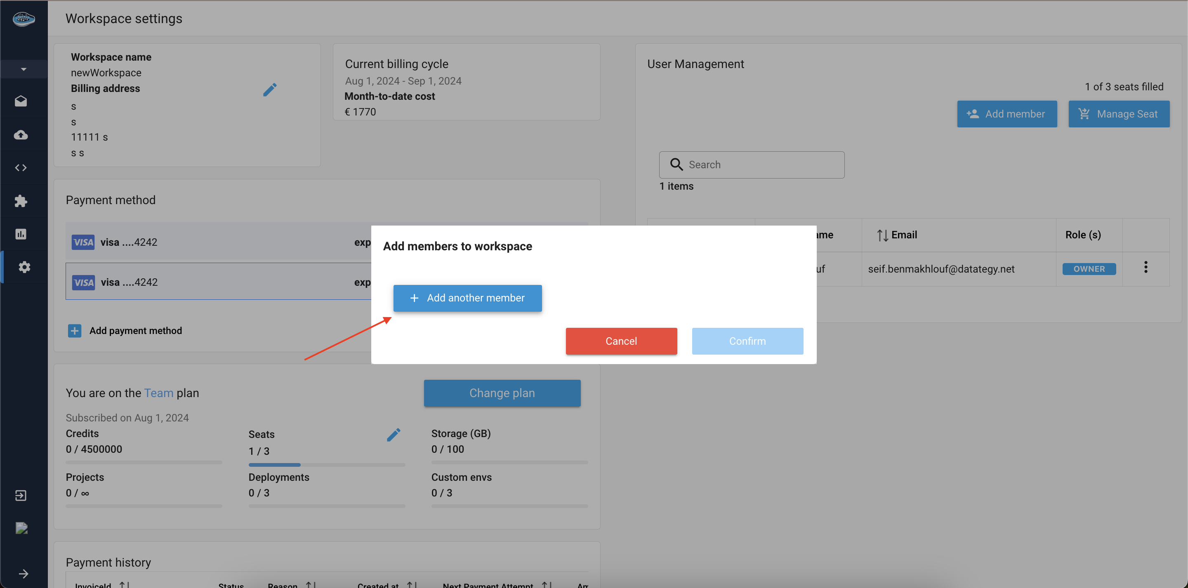Click email seif.benmakhlouf@datategy.net
Viewport: 1188px width, 588px height.
point(941,269)
